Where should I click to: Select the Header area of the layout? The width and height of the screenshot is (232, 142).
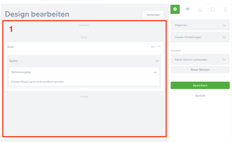84,25
